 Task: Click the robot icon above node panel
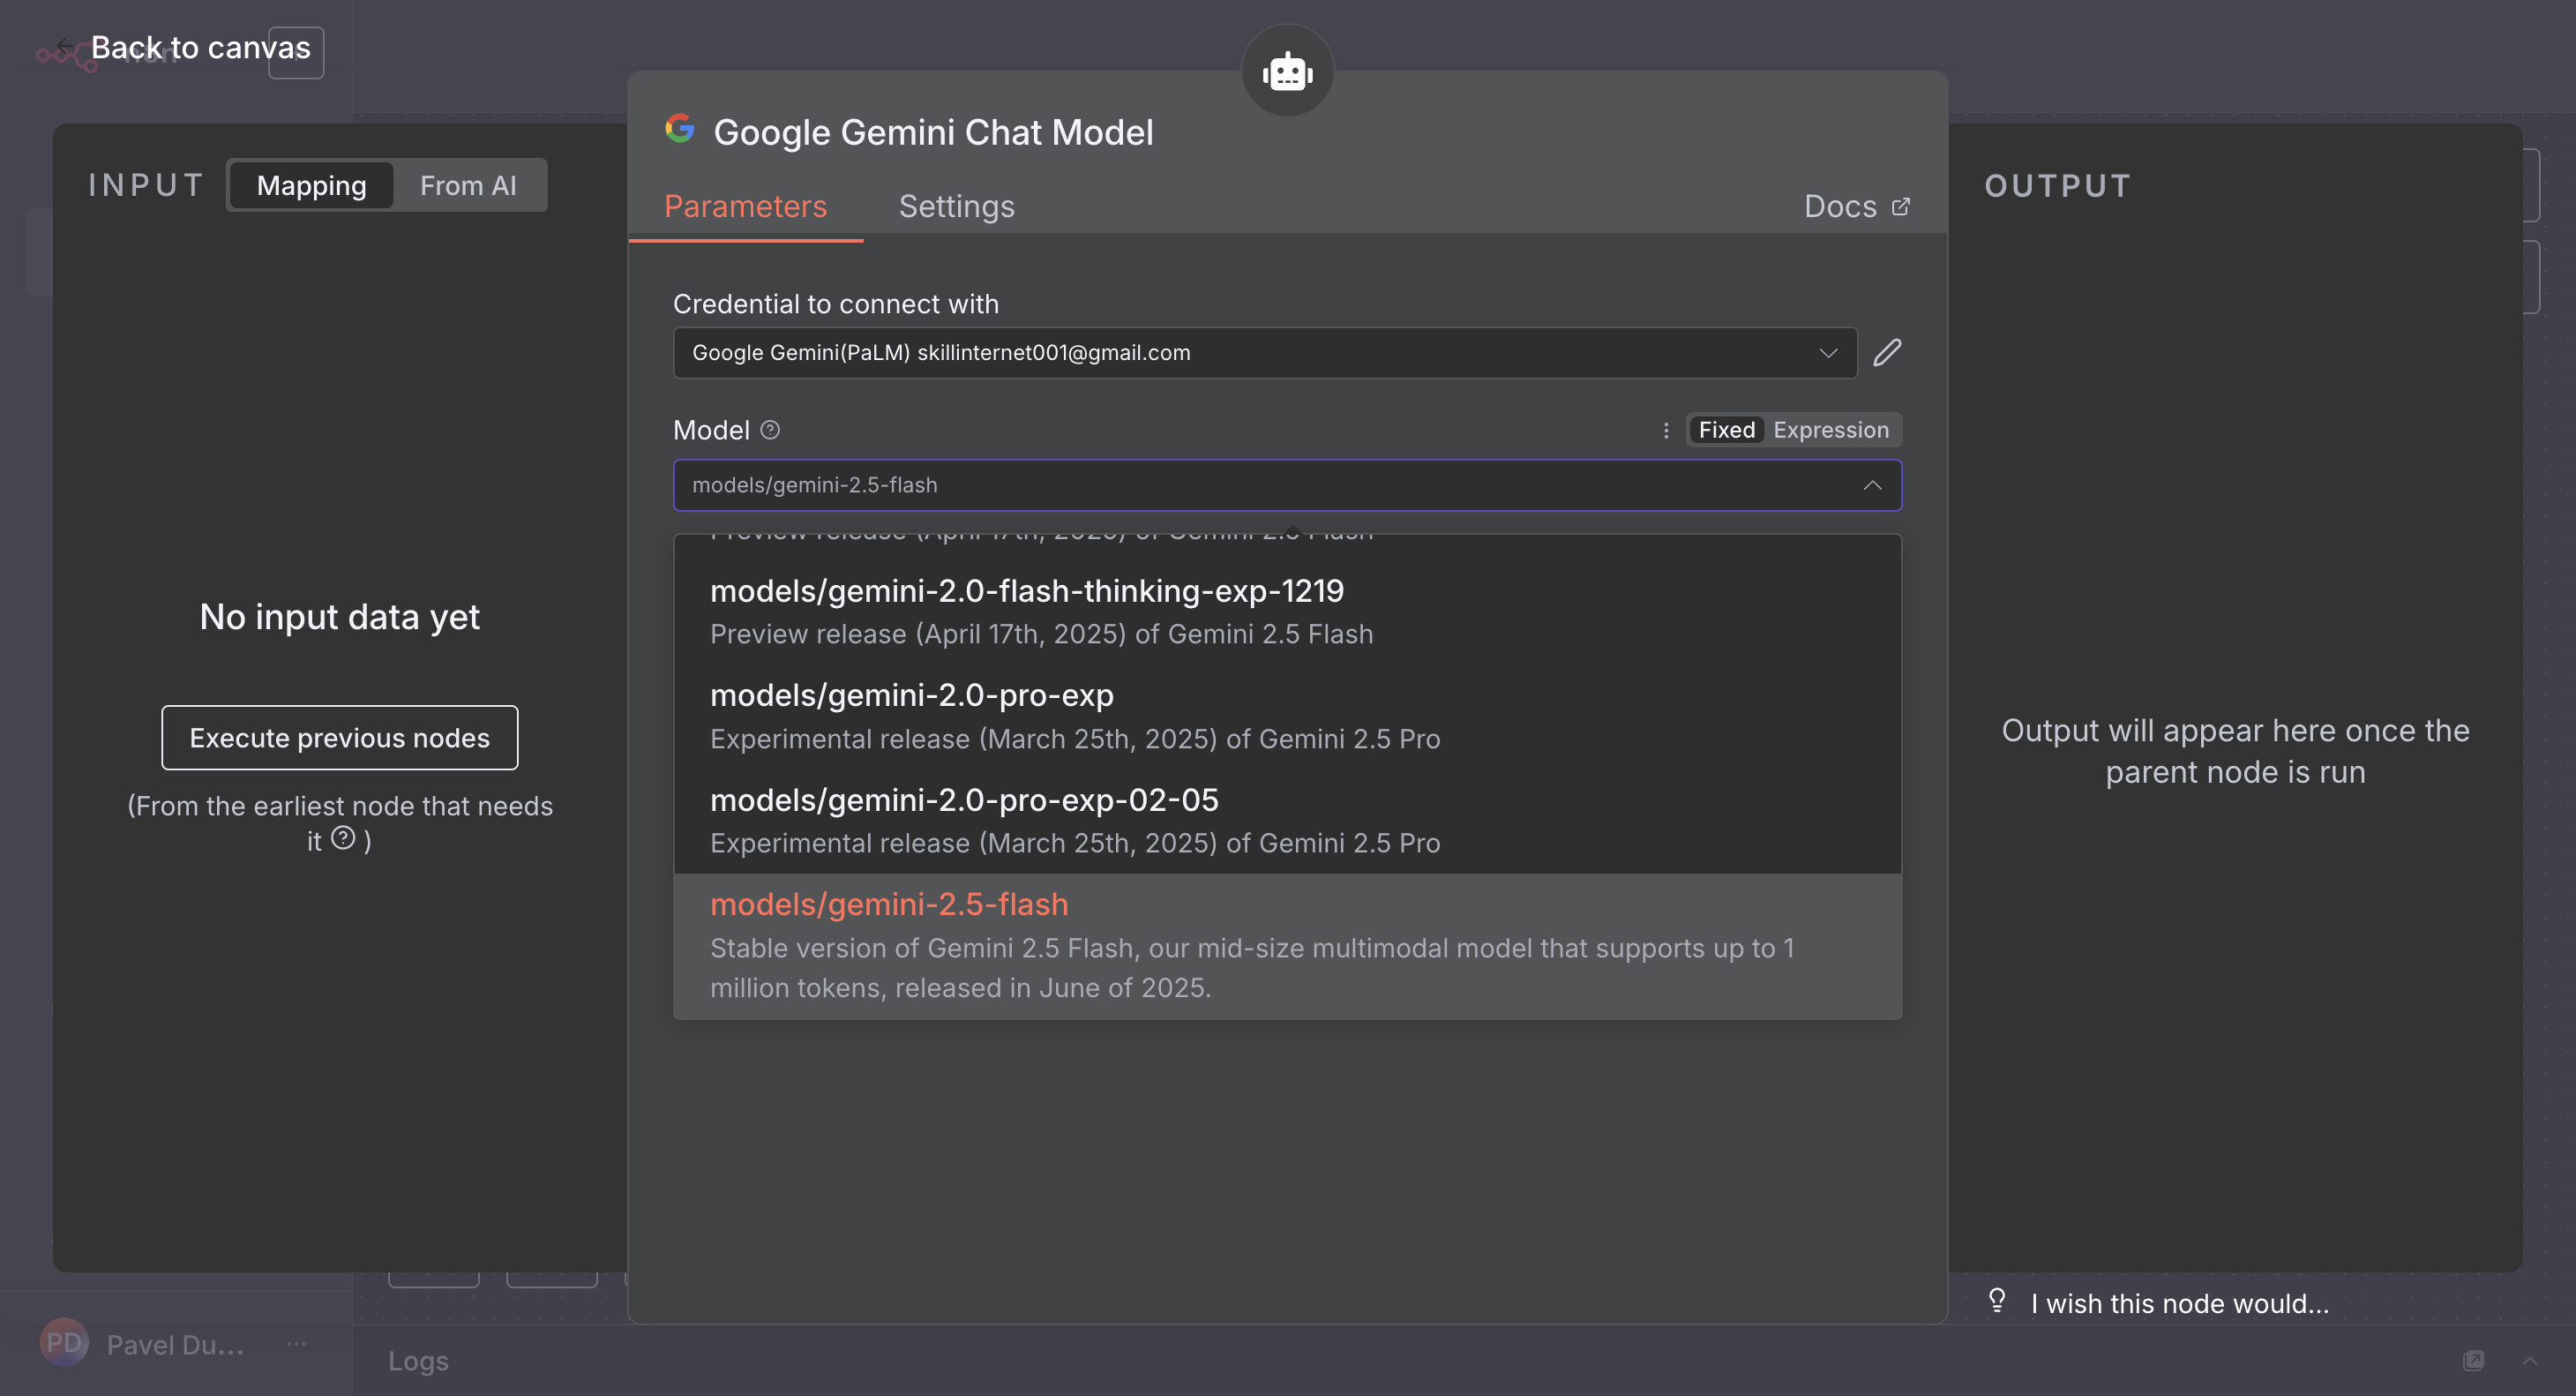click(1287, 71)
